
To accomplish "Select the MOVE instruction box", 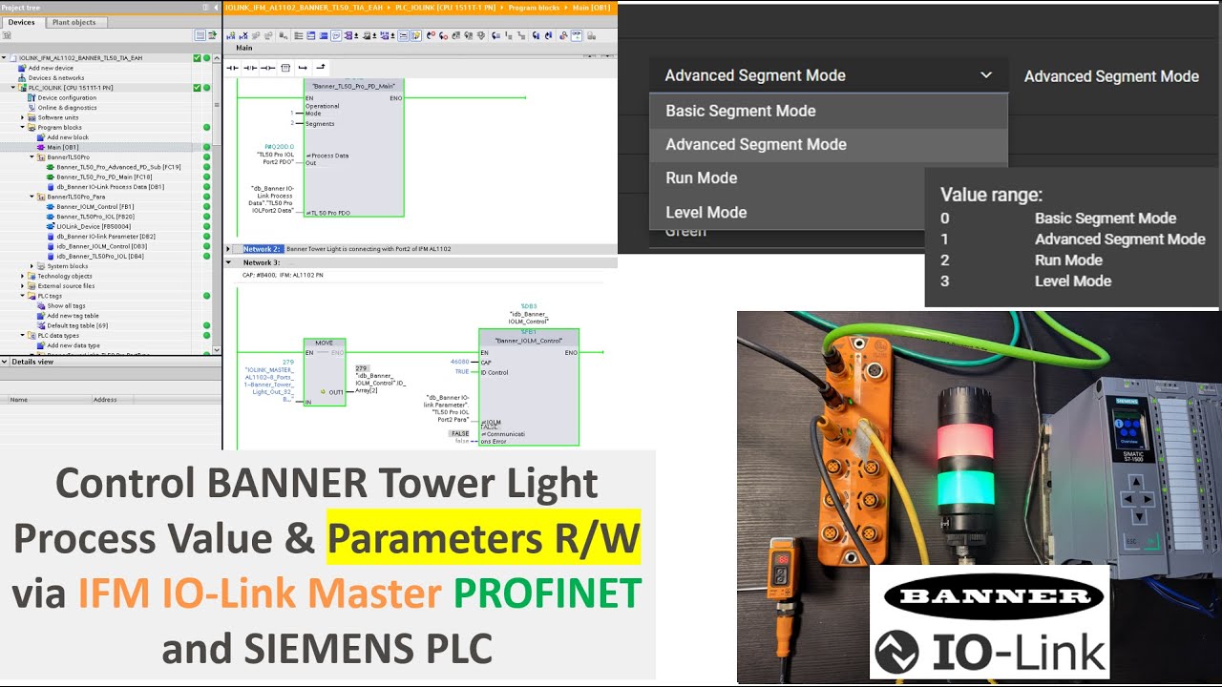I will click(x=325, y=372).
